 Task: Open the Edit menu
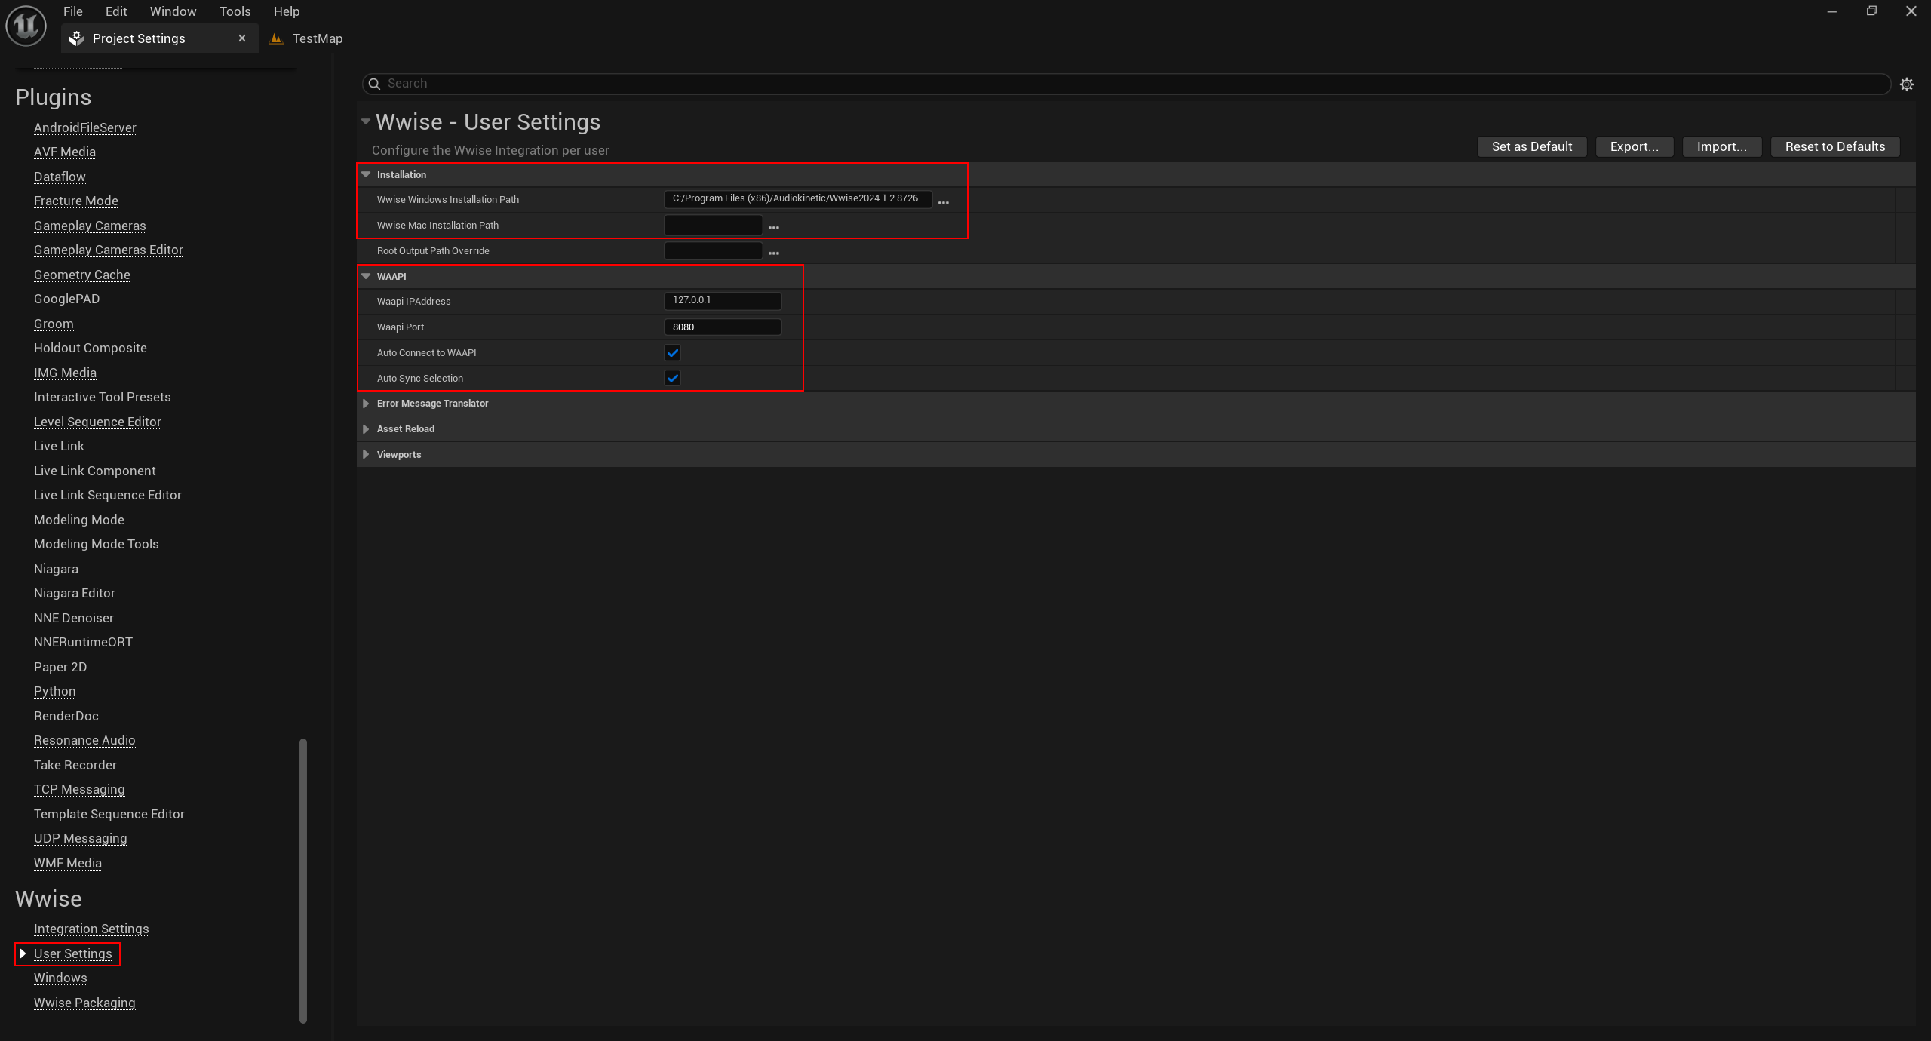pyautogui.click(x=116, y=11)
